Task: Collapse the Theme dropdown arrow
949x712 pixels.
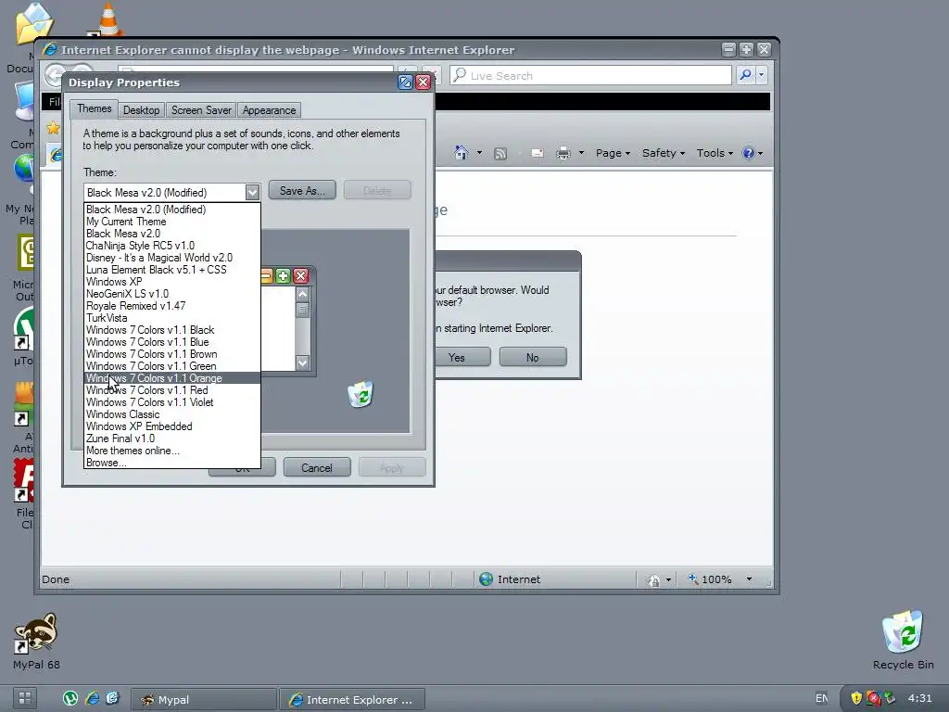Action: tap(252, 193)
